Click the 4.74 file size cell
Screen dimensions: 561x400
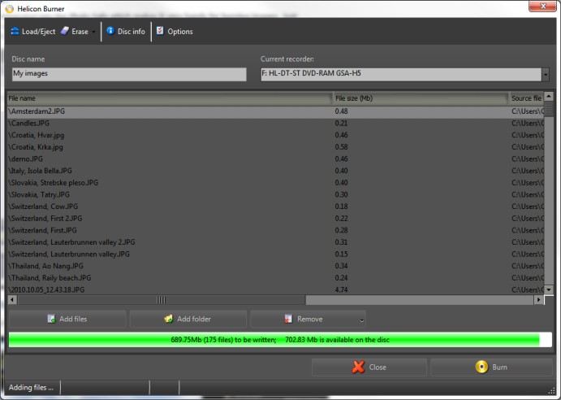(341, 289)
